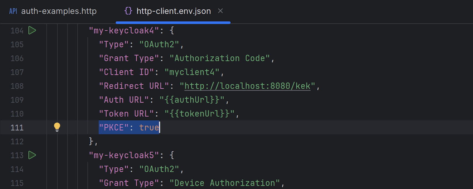
Task: Click the API icon on auth-examples.http tab
Action: [x=13, y=11]
